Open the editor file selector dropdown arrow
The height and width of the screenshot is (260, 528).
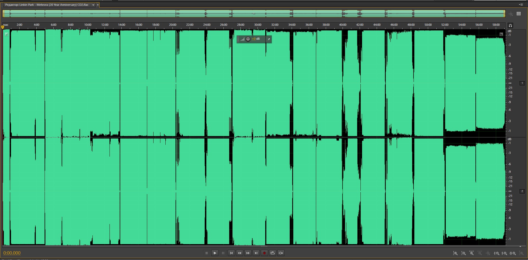[93, 5]
